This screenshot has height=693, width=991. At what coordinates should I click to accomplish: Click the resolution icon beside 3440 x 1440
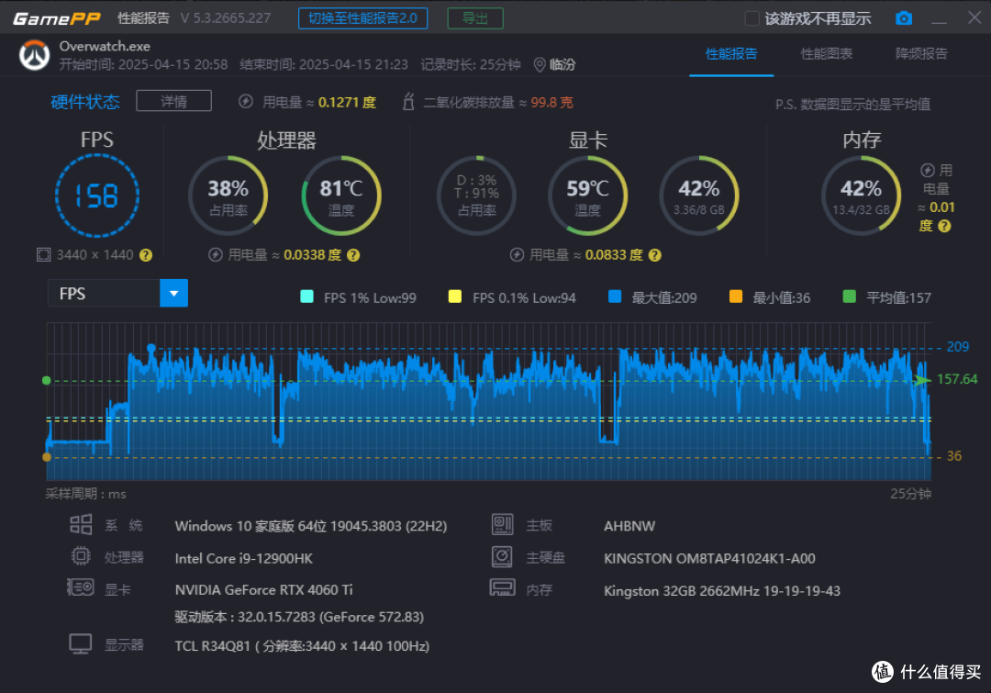pos(43,255)
